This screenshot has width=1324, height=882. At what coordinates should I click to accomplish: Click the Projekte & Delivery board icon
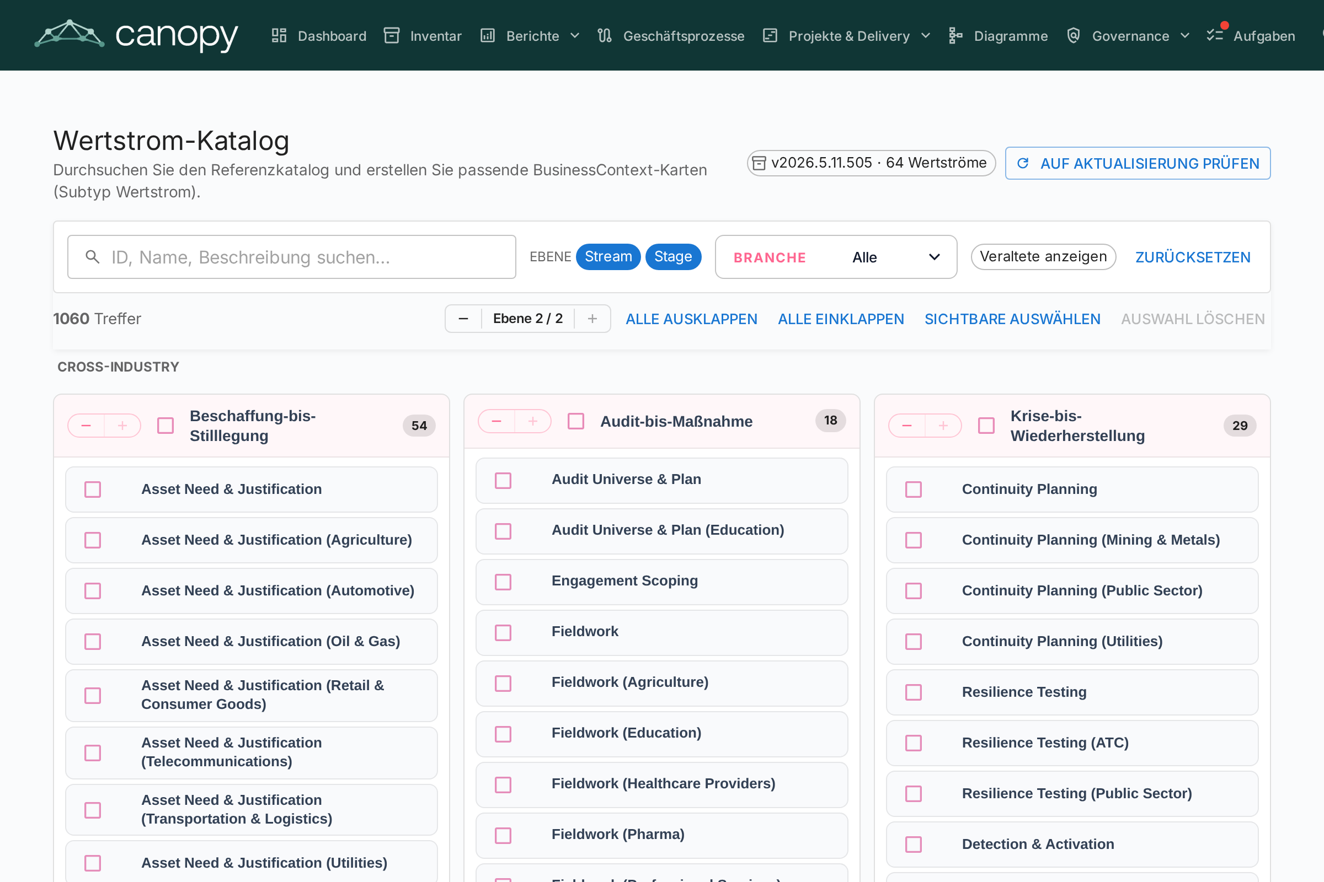(x=770, y=36)
